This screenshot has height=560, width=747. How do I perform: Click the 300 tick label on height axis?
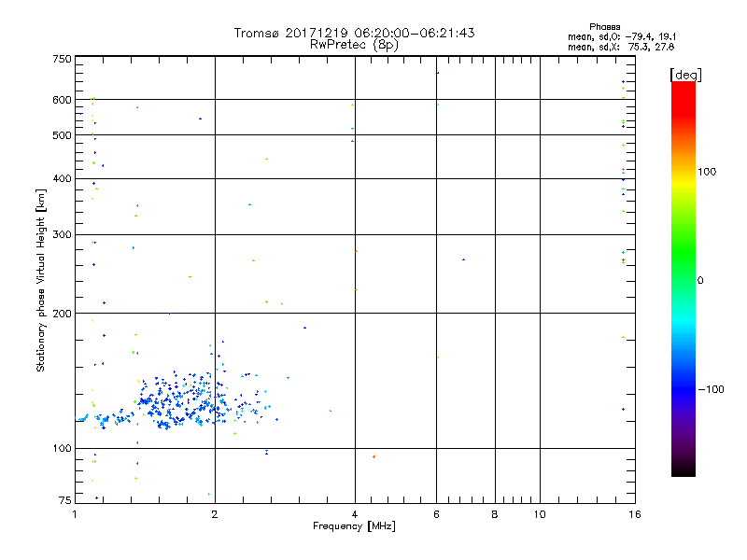(x=62, y=234)
